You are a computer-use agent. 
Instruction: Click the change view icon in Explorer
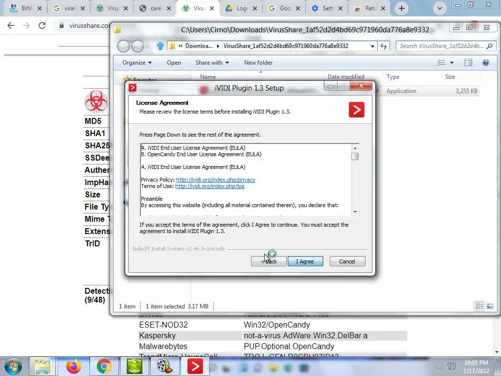tap(441, 63)
